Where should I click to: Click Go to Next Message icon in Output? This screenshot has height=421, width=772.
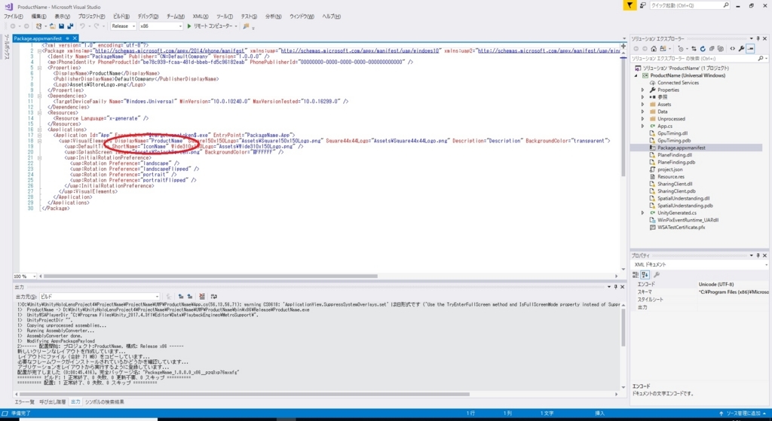(x=189, y=297)
